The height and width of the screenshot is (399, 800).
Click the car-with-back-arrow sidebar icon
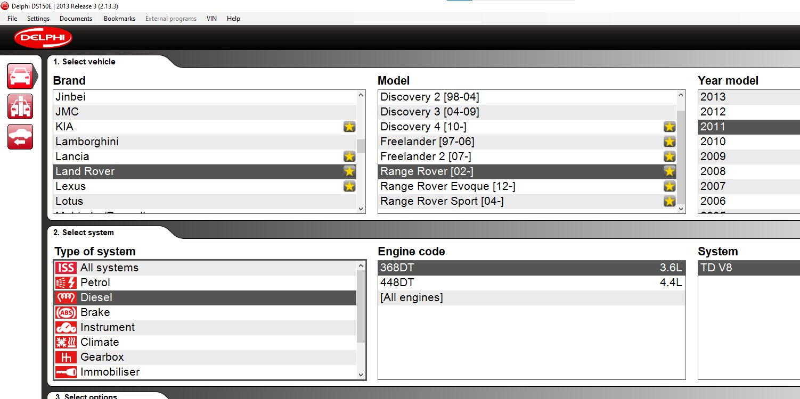click(20, 137)
